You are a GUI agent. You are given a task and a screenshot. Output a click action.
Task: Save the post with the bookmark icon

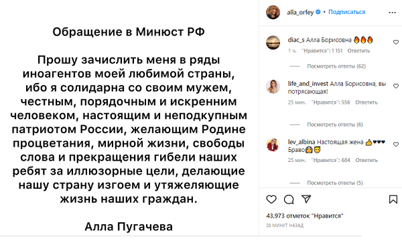point(393,199)
